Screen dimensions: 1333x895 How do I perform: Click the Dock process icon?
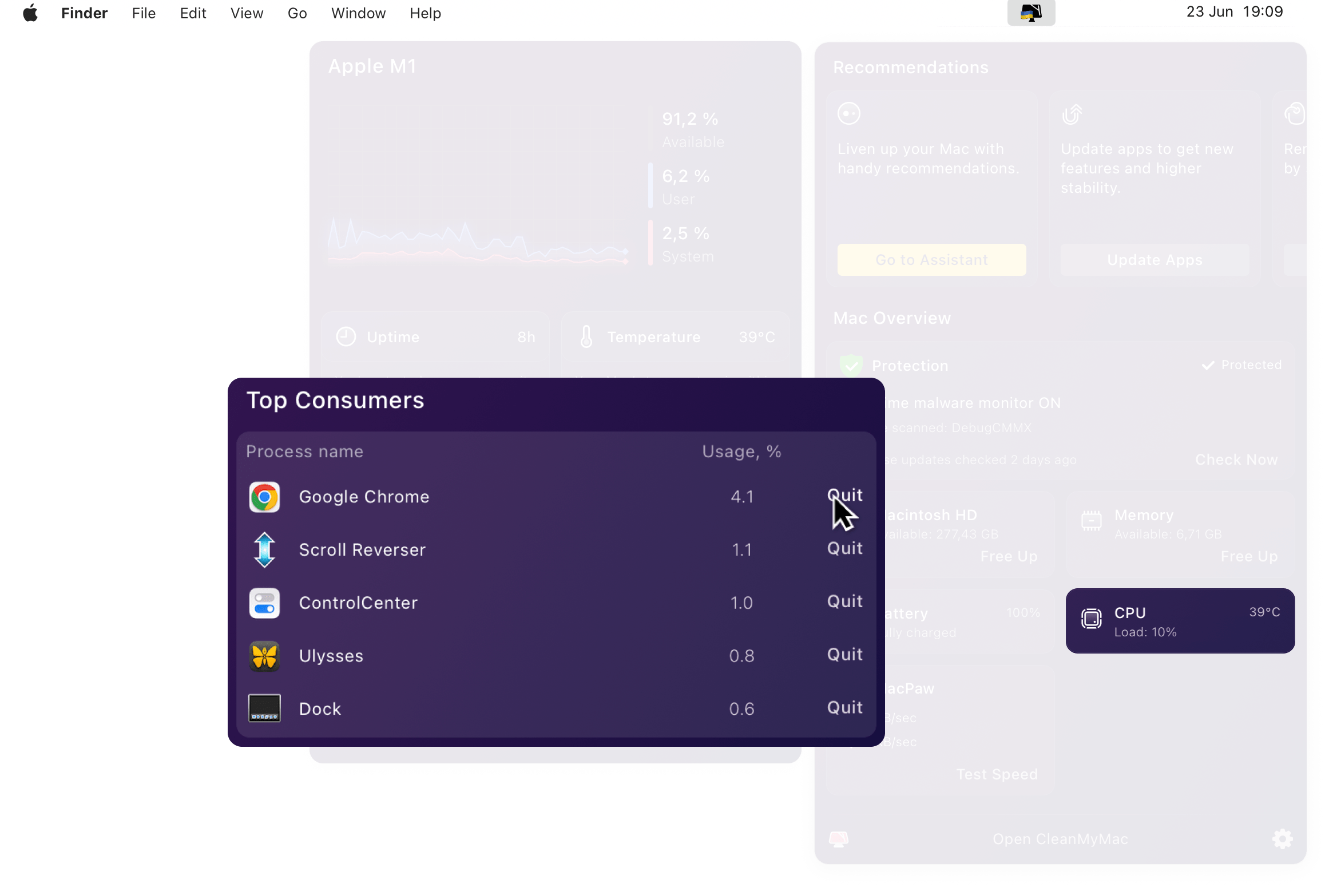point(264,708)
